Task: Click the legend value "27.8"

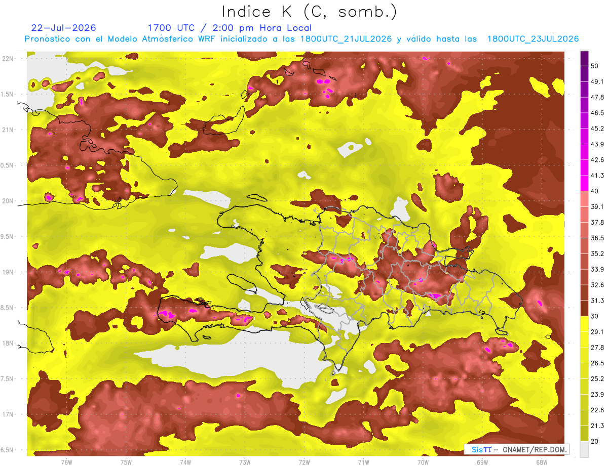Action: tap(597, 348)
